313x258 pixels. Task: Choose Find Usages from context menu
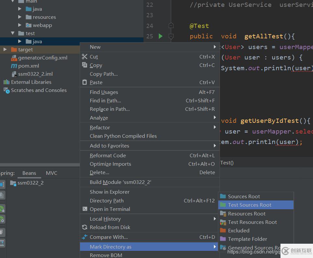pyautogui.click(x=150, y=92)
